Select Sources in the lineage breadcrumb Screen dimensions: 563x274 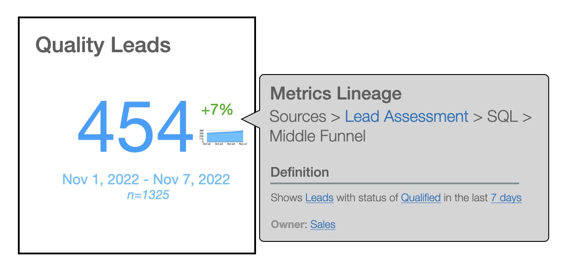(x=298, y=116)
